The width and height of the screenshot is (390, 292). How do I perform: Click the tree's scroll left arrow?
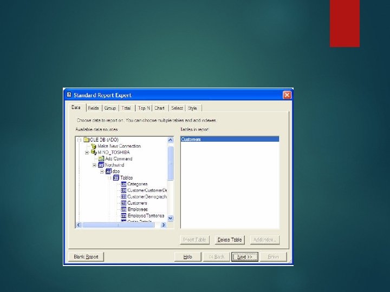coord(79,225)
